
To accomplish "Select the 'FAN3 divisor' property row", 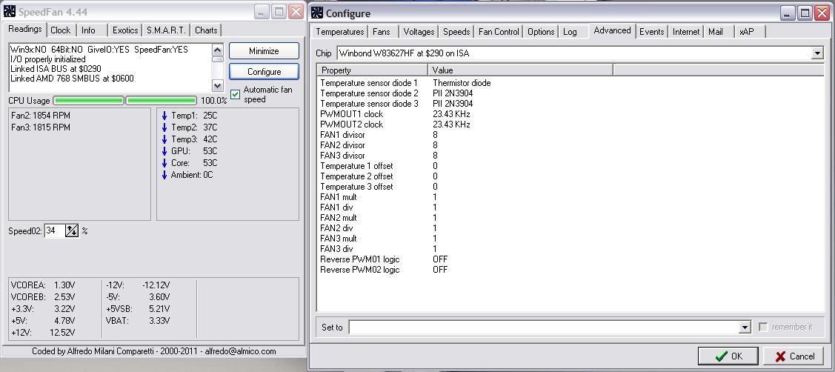I will coord(570,156).
